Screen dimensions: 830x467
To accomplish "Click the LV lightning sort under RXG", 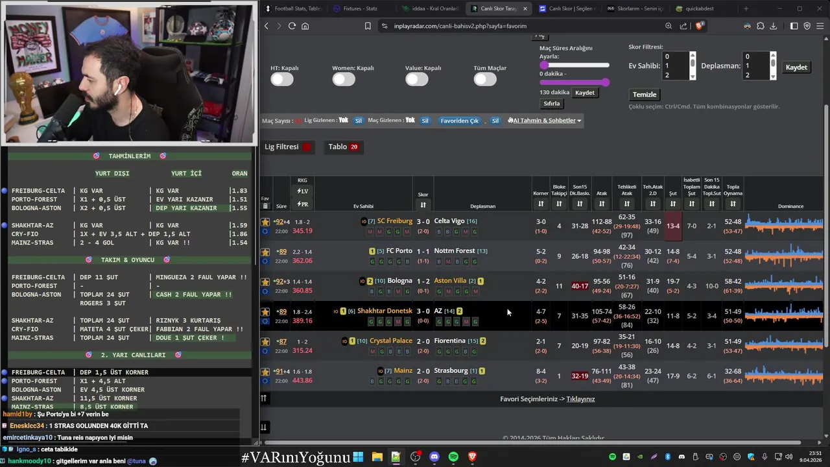I will 302,191.
